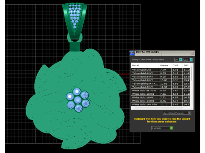
Task: Click the 5.82 DWT cell
Action: [177, 76]
